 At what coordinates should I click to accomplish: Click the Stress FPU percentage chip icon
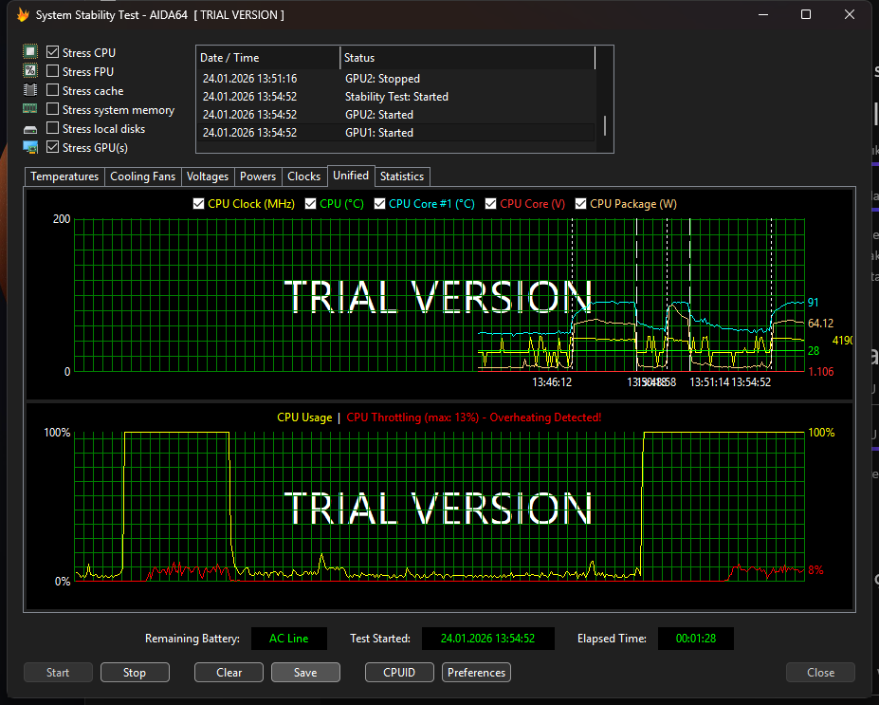[29, 71]
